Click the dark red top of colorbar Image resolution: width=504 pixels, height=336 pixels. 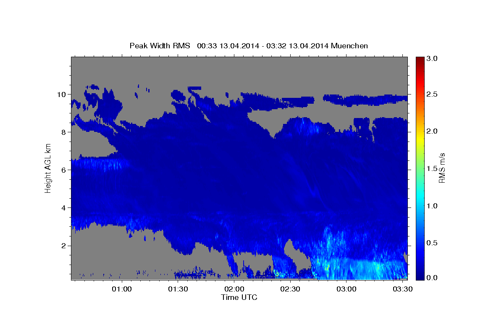coord(420,60)
